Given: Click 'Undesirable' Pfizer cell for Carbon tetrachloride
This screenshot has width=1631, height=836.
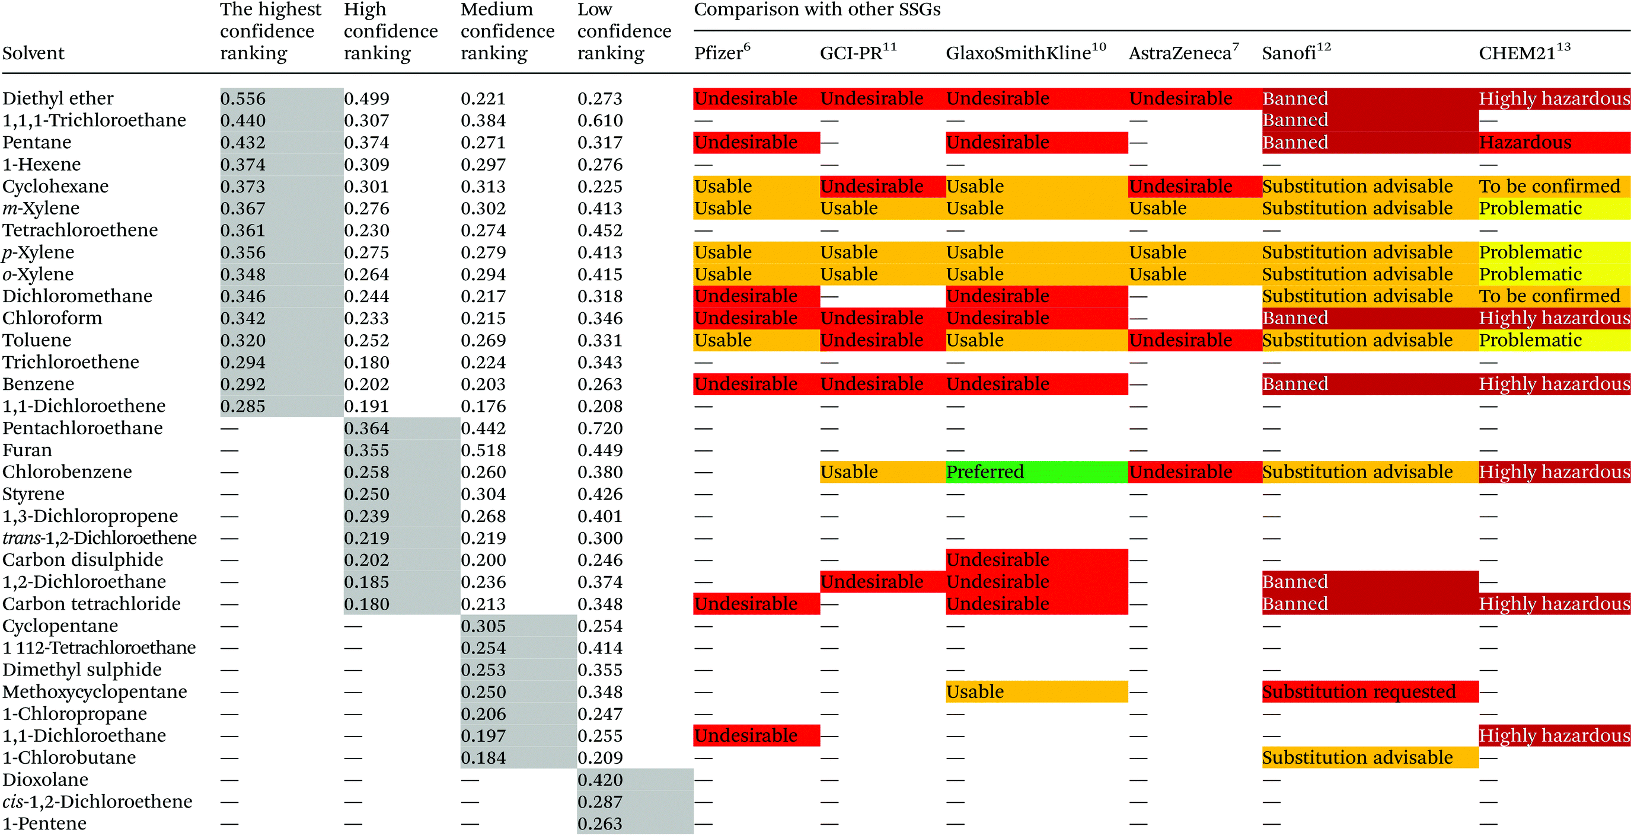Looking at the screenshot, I should [x=757, y=604].
